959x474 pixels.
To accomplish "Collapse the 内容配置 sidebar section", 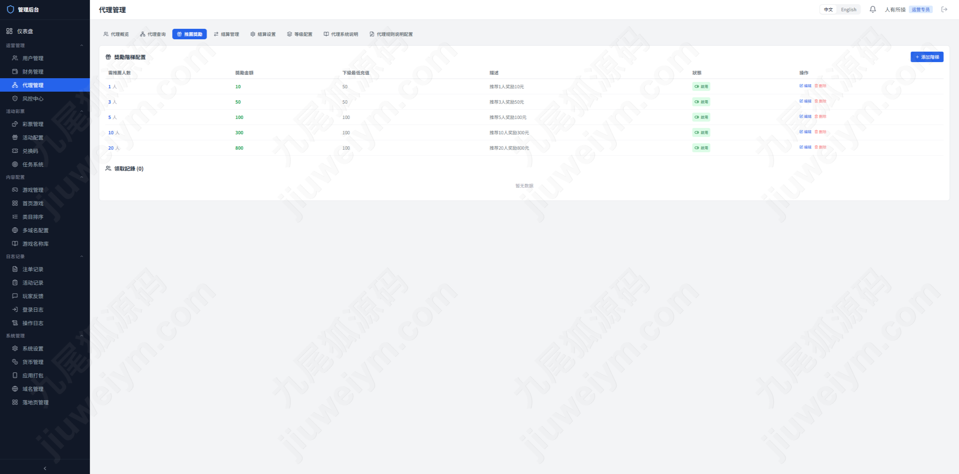I will click(x=82, y=177).
